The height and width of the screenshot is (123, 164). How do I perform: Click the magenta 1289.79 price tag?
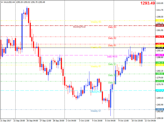point(159,55)
